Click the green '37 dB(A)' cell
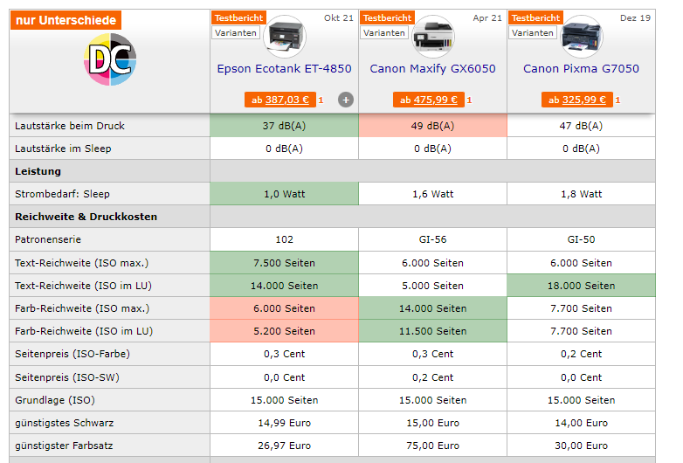The image size is (683, 463). (285, 126)
